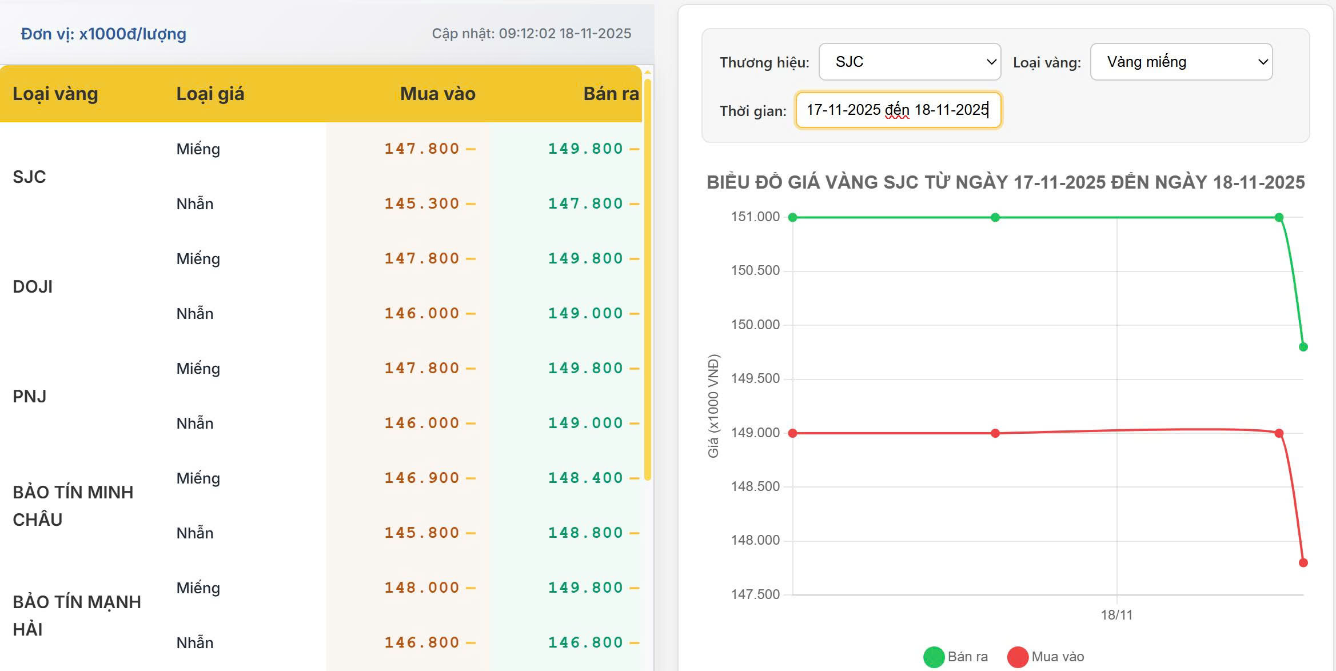Click the trend dash next to SJC Miếng sell price

click(634, 149)
